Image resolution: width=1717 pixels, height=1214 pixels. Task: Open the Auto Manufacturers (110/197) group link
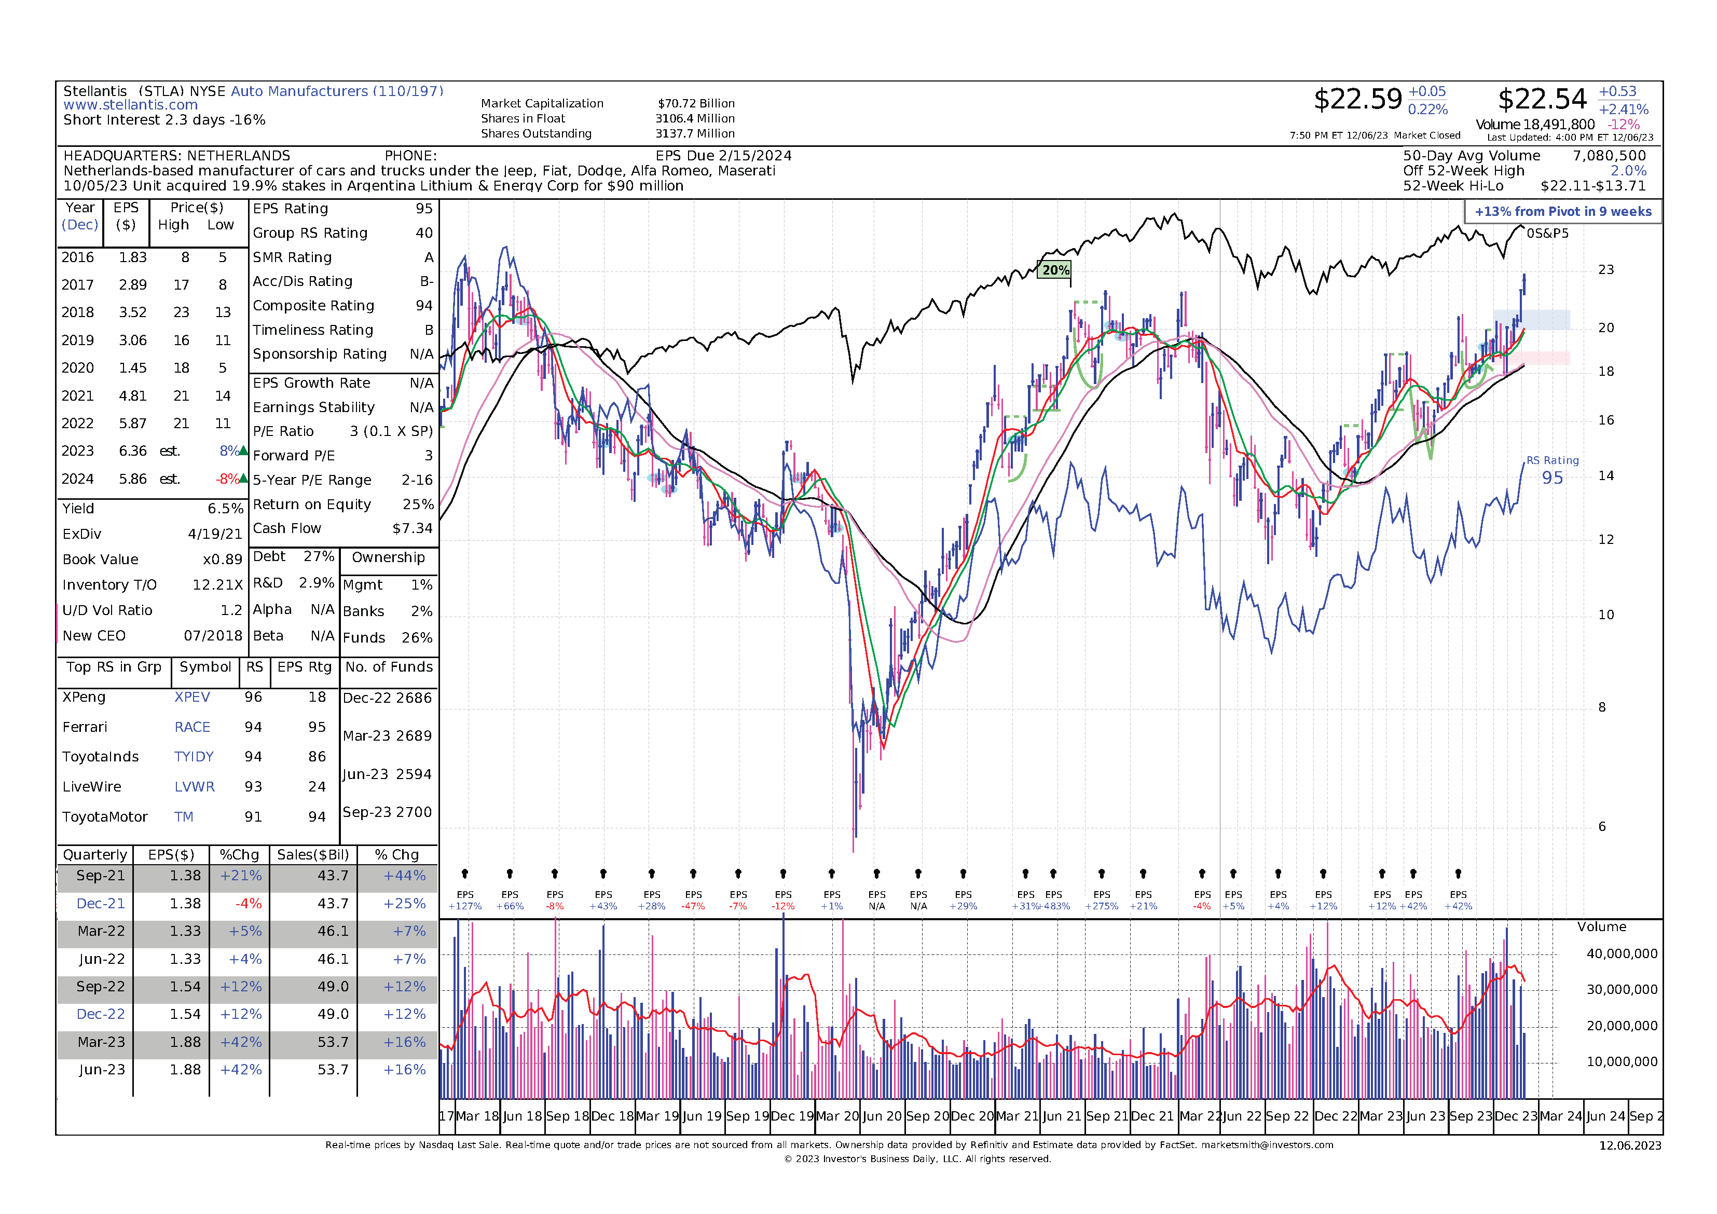point(337,91)
